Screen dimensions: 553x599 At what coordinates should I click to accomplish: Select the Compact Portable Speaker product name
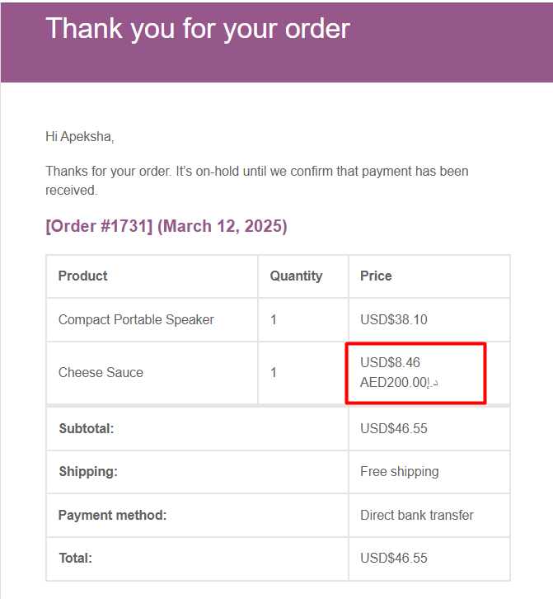point(136,319)
